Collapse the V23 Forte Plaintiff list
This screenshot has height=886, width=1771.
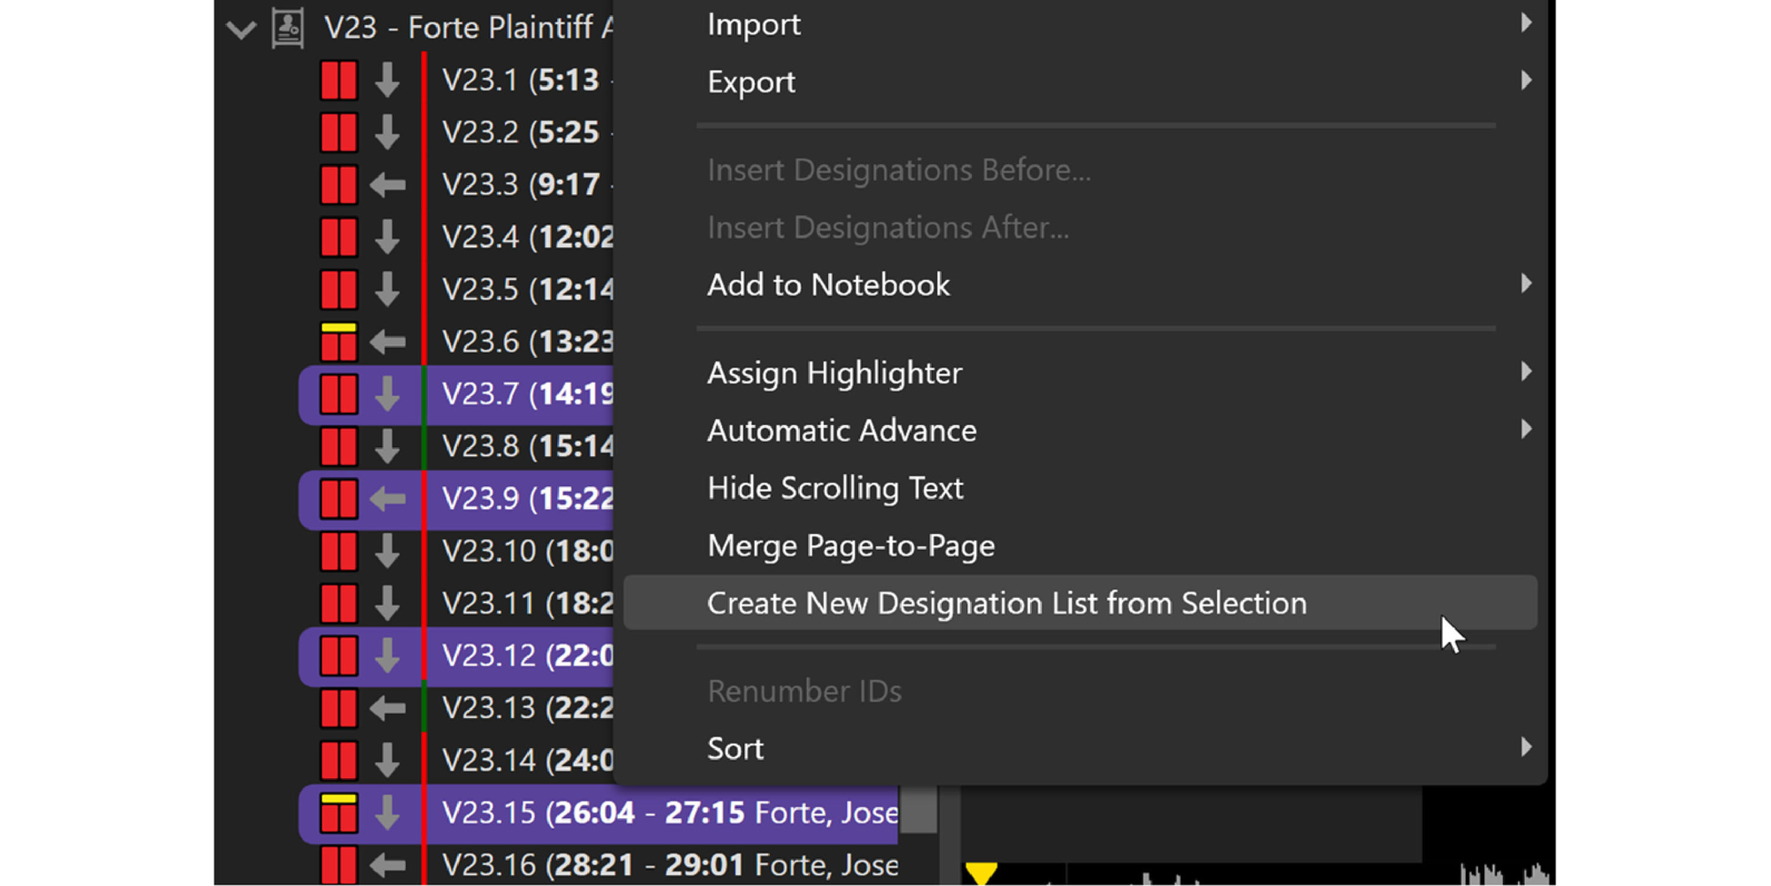click(x=241, y=29)
